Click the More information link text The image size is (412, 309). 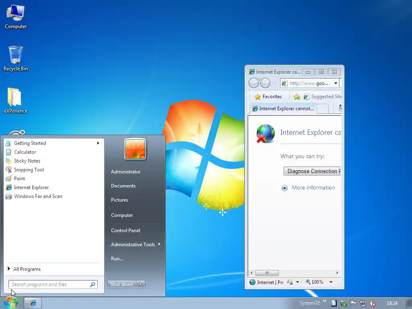click(x=313, y=187)
